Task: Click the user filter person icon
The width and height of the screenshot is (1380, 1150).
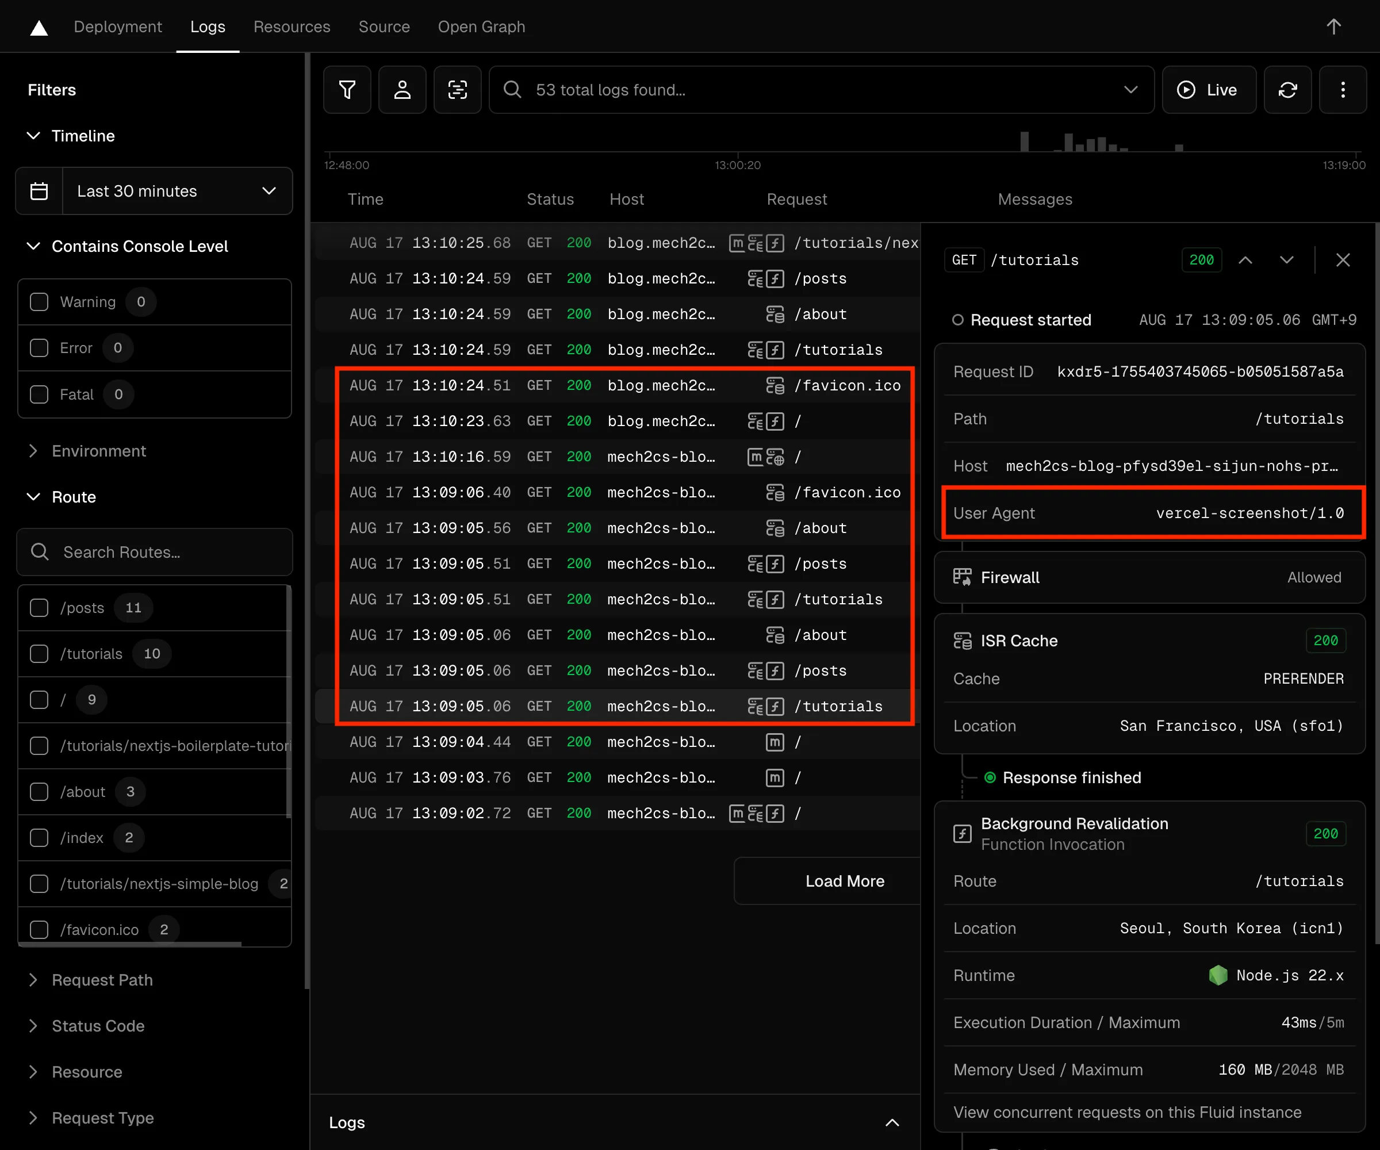Action: (402, 89)
